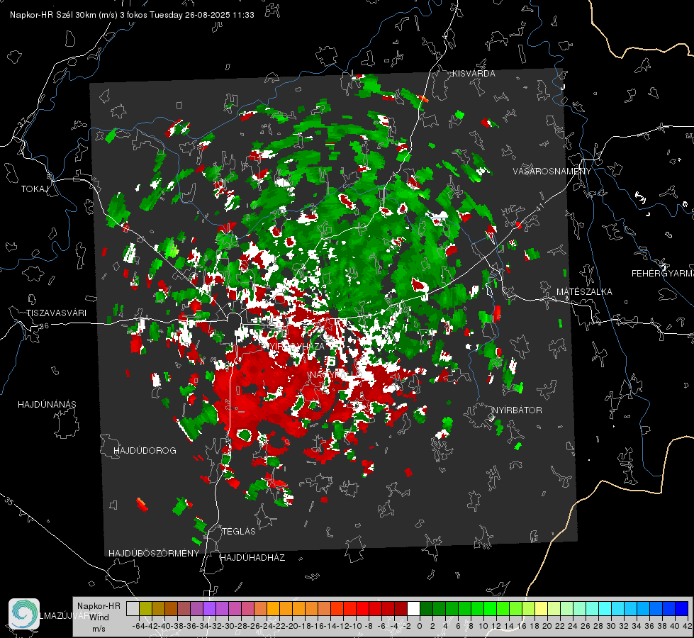Click the darkest green swatch right of white
Image resolution: width=694 pixels, height=638 pixels.
[426, 608]
